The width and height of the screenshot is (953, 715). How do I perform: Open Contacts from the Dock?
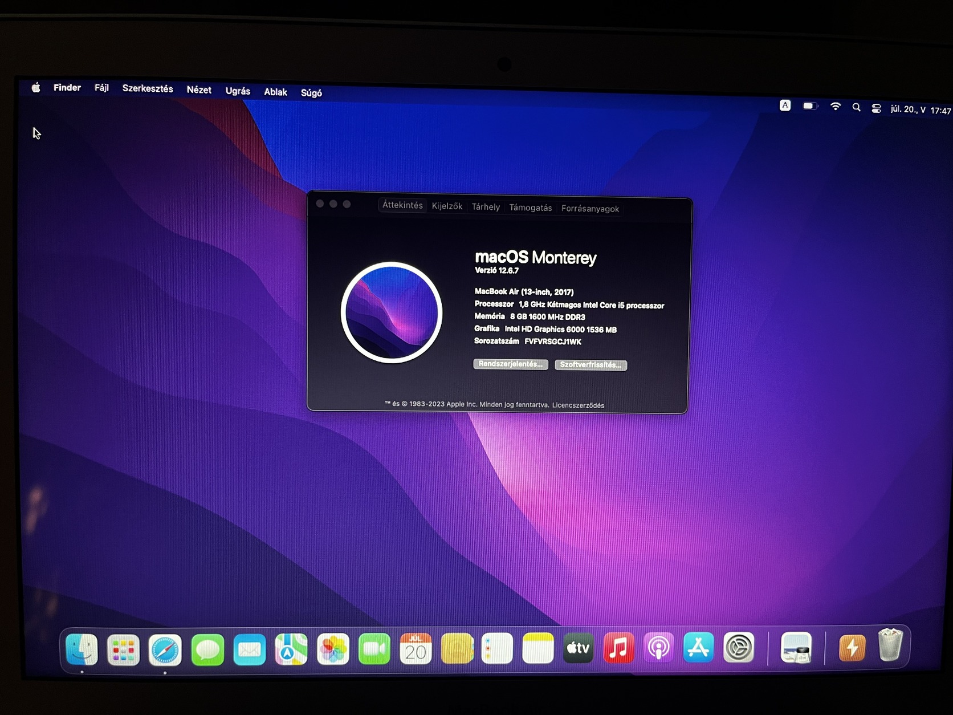[x=457, y=648]
